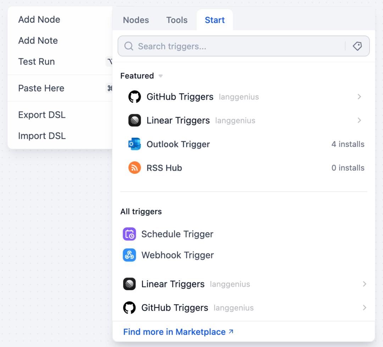Expand GitHub Triggers with its right arrow
Screen dimensions: 383x347
(359, 97)
